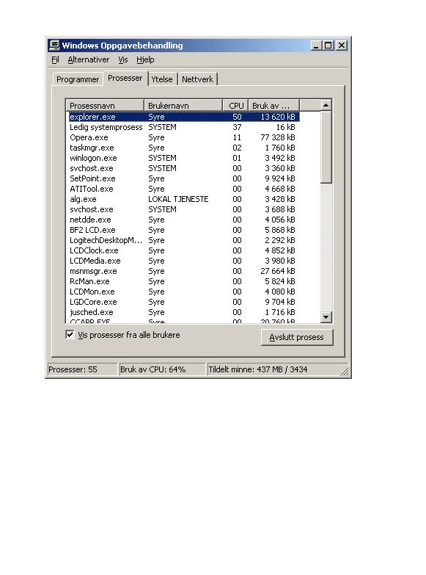This screenshot has height=575, width=426.
Task: Select the LogitechDesktopM... process
Action: [184, 240]
